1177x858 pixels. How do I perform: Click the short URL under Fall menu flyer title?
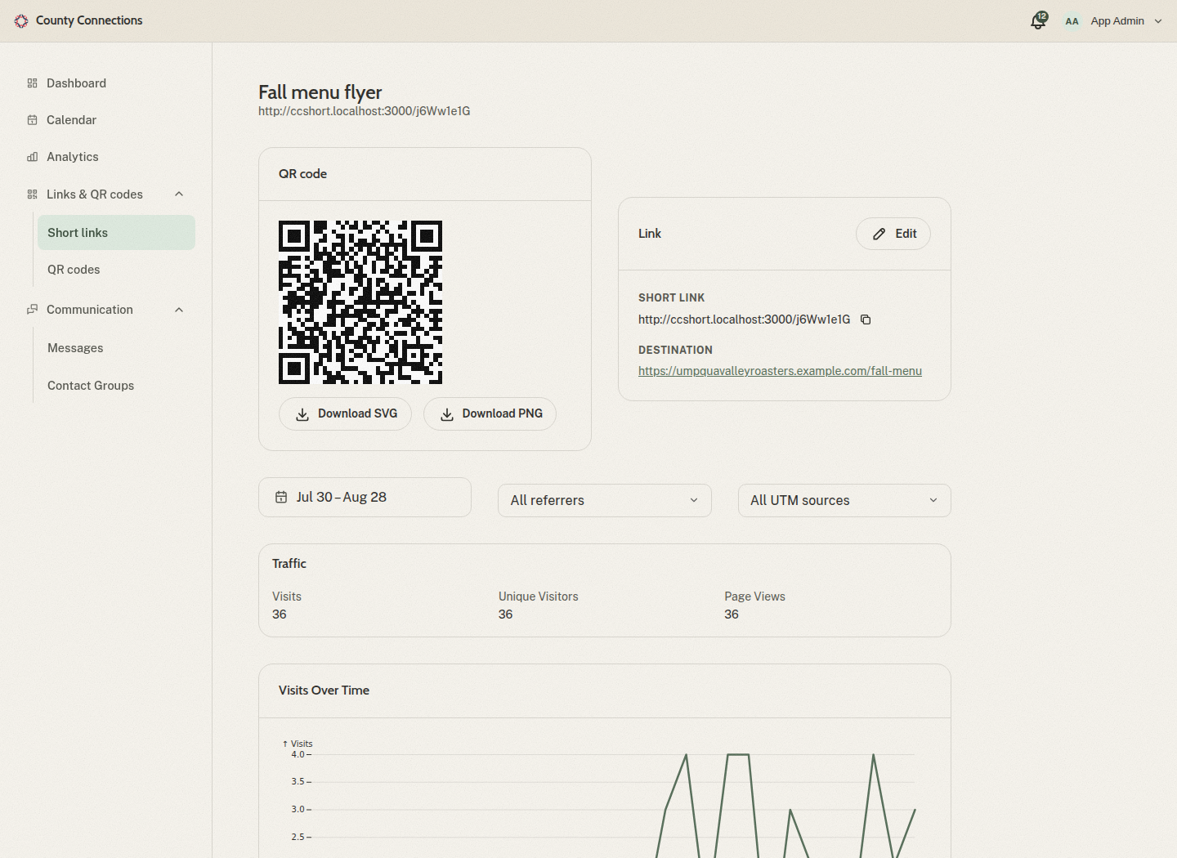pos(365,111)
